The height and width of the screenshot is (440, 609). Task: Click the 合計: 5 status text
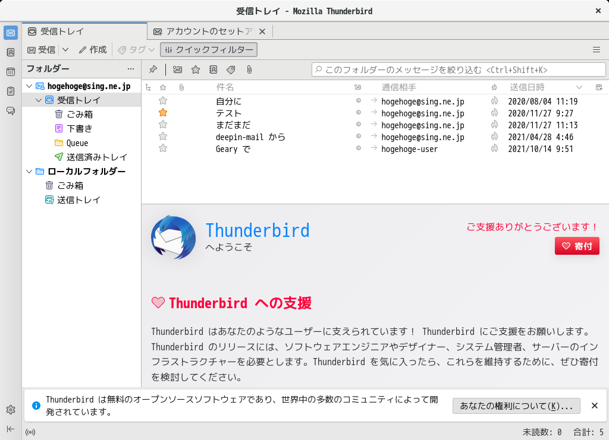pos(588,432)
